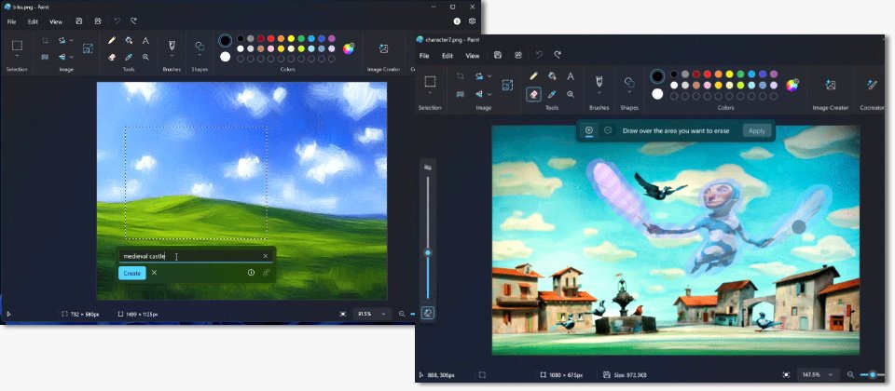Click Crop icon in bliss.png window
The image size is (895, 391).
[x=45, y=40]
